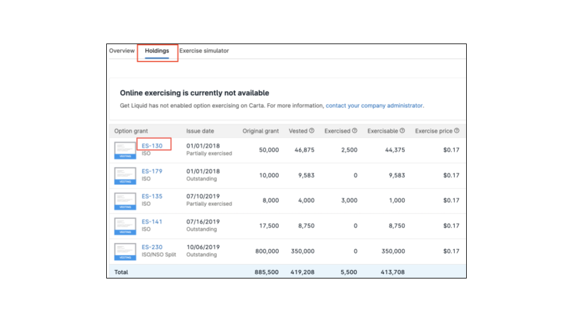This screenshot has height=322, width=573.
Task: Follow the contact your company administrator link
Action: click(x=374, y=106)
